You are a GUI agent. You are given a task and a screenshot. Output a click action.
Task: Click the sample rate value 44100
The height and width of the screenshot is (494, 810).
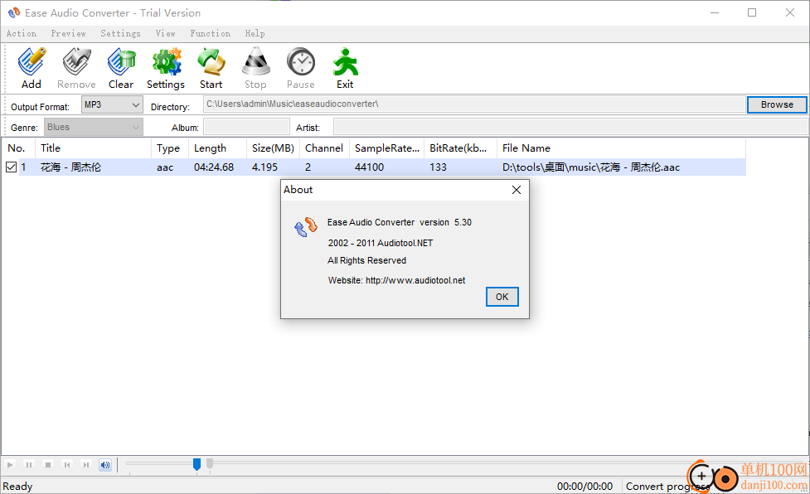click(x=370, y=167)
